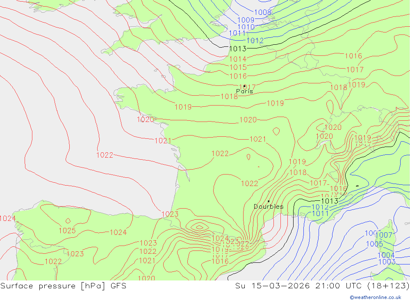The width and height of the screenshot is (410, 301).
Task: Click the 1017 label in the northeast
Action: tap(355, 70)
